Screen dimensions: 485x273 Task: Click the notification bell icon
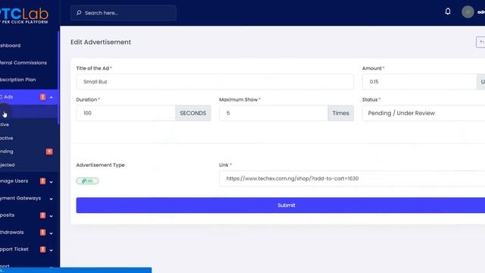[448, 12]
